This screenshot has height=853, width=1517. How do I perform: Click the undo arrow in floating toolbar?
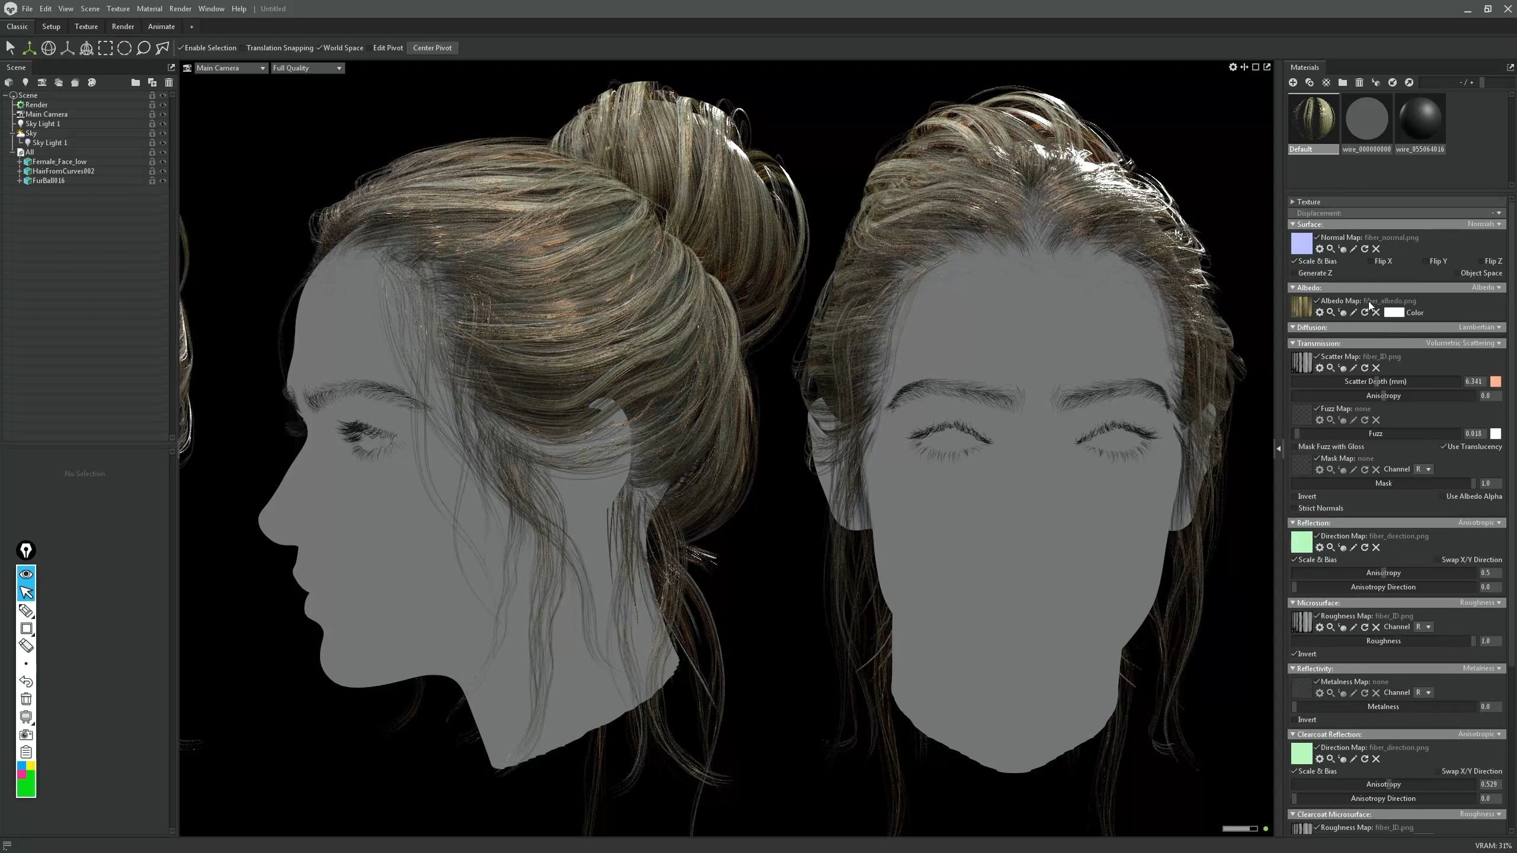26,681
